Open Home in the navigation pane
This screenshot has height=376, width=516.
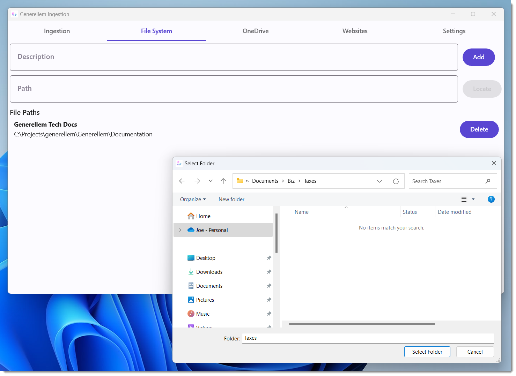tap(203, 216)
